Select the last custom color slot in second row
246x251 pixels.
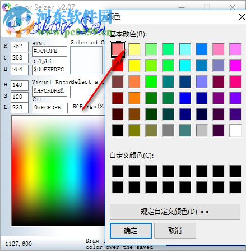(x=235, y=188)
